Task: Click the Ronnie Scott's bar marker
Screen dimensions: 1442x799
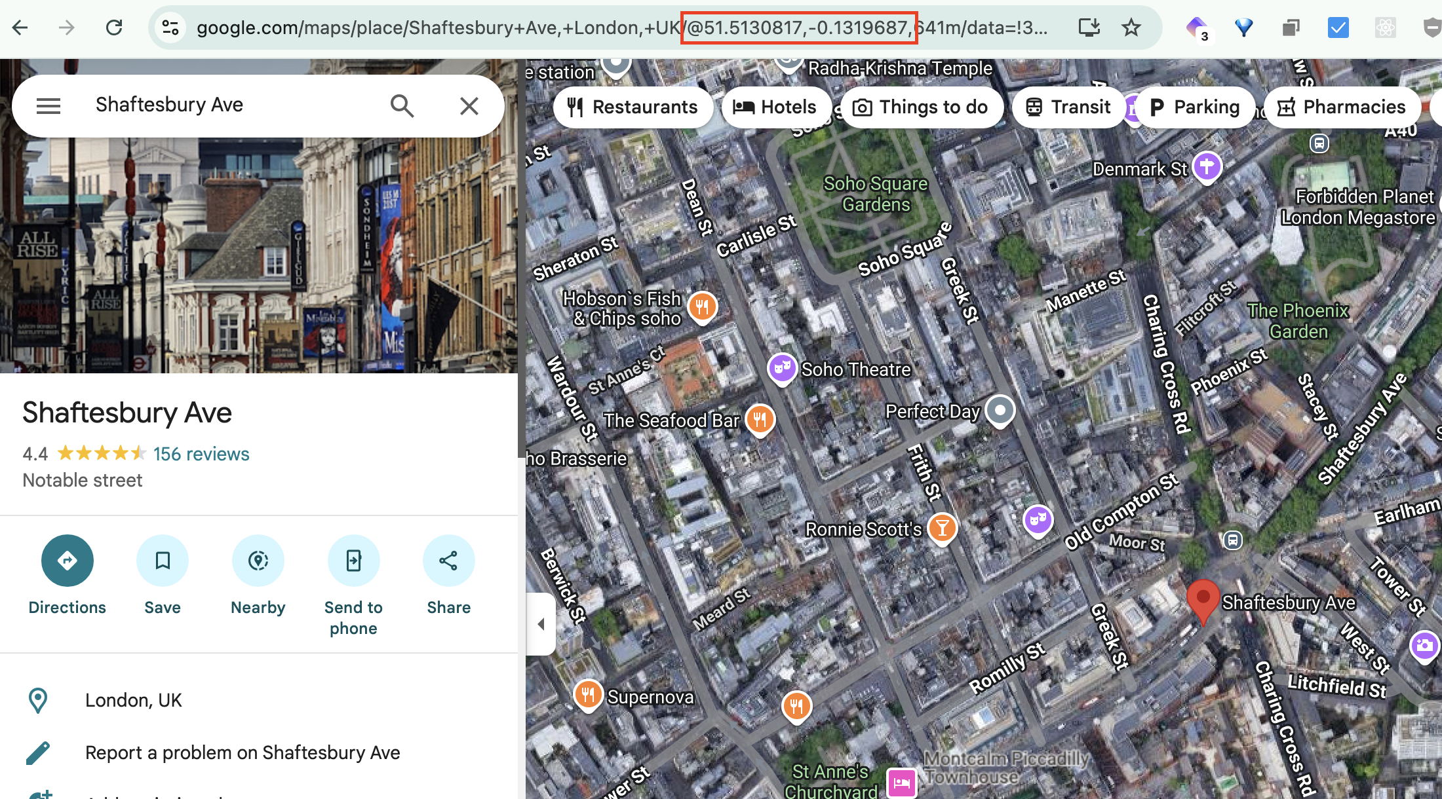Action: pos(942,527)
